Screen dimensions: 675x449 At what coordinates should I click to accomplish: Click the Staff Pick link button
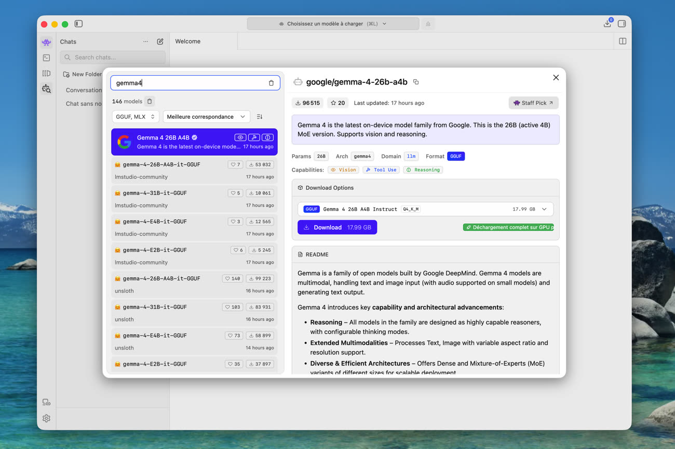click(533, 103)
